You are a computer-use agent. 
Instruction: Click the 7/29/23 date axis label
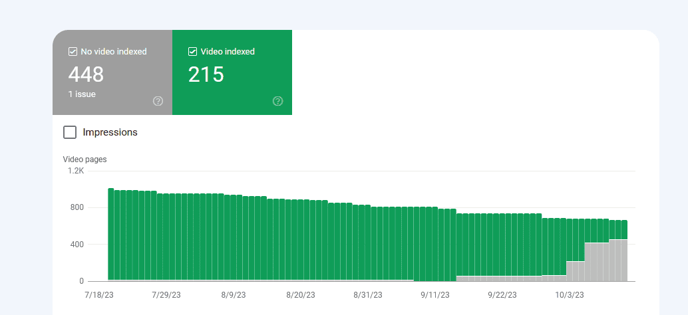pos(166,294)
